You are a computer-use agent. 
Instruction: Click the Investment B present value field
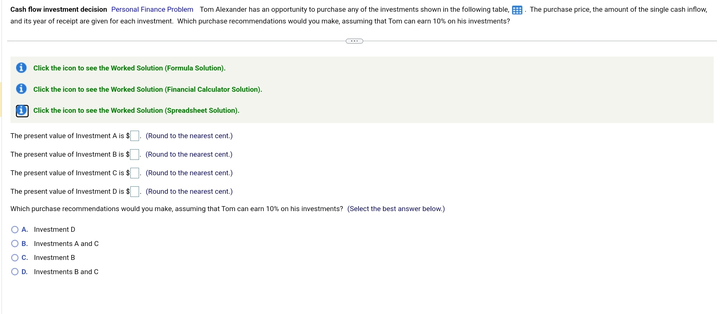point(134,154)
